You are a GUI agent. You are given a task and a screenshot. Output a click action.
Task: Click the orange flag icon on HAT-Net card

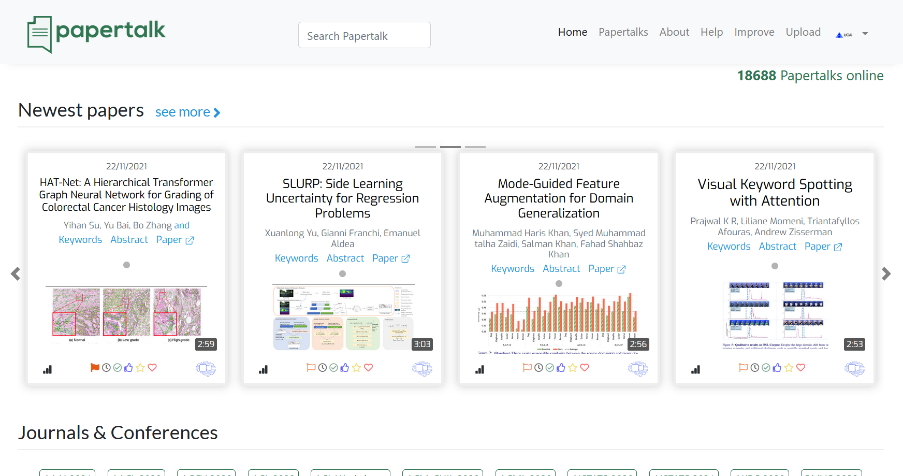click(x=95, y=368)
